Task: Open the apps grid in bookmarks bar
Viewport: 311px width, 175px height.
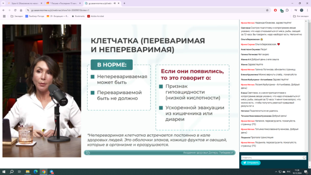Action: [4, 16]
